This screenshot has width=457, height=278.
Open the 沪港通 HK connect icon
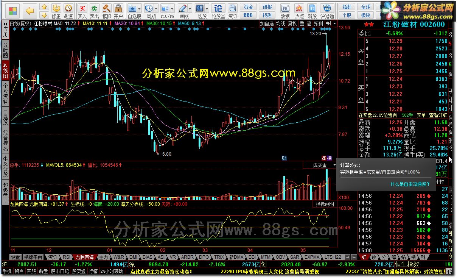coord(327,11)
